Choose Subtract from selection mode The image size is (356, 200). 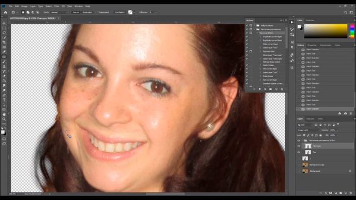point(33,12)
